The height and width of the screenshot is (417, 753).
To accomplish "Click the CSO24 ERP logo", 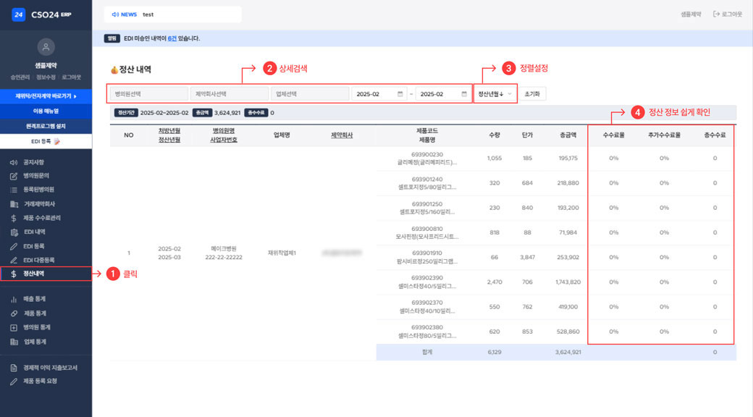I will point(42,14).
